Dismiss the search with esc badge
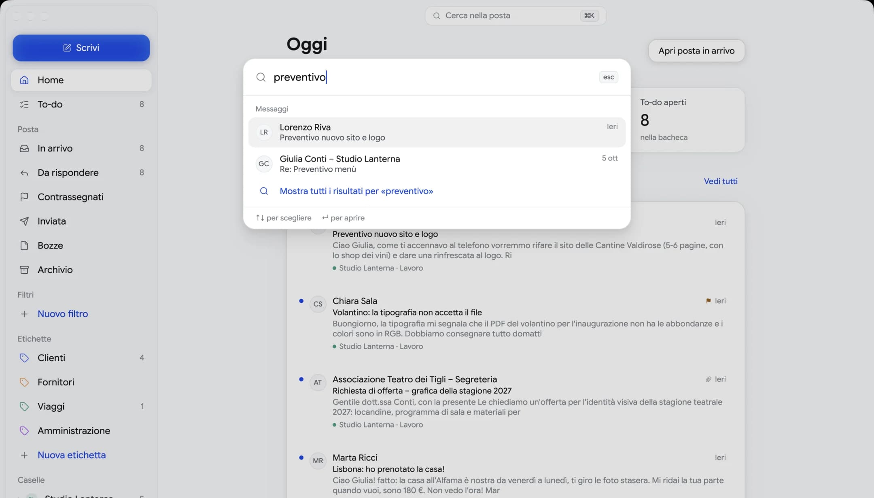Image resolution: width=874 pixels, height=498 pixels. pos(609,77)
